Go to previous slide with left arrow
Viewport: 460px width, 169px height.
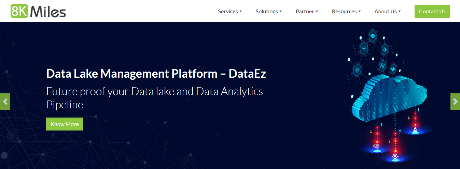(x=5, y=102)
